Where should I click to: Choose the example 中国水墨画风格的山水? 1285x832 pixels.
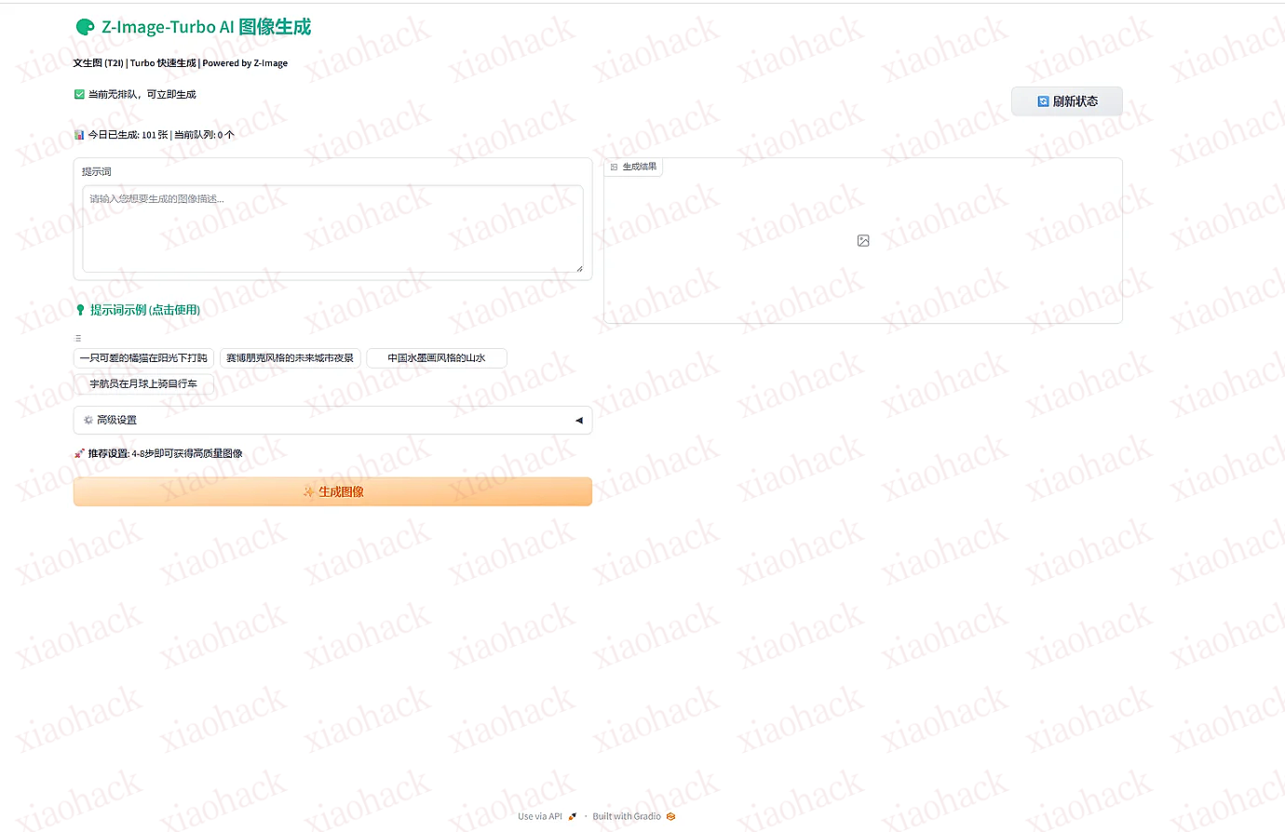click(x=437, y=358)
